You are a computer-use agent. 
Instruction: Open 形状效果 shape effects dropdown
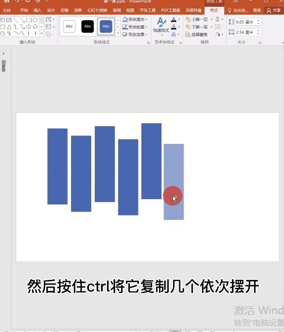pos(135,34)
